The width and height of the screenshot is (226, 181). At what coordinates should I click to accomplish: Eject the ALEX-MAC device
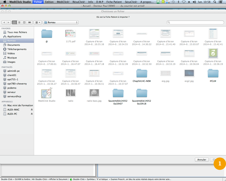32,110
